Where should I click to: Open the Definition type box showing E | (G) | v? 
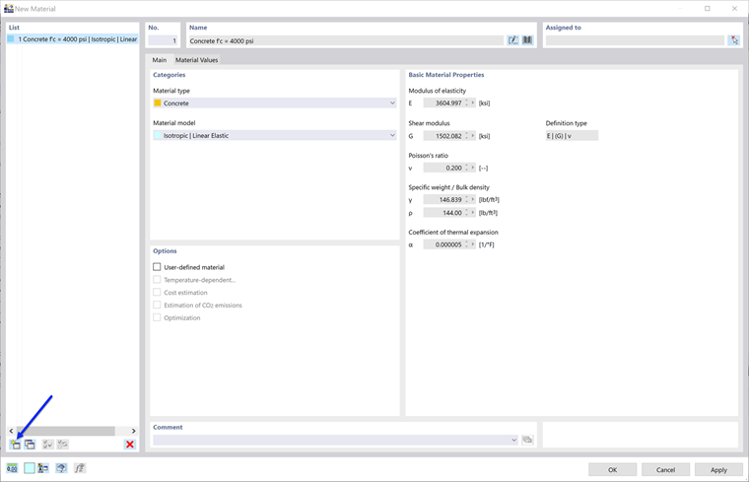point(572,136)
